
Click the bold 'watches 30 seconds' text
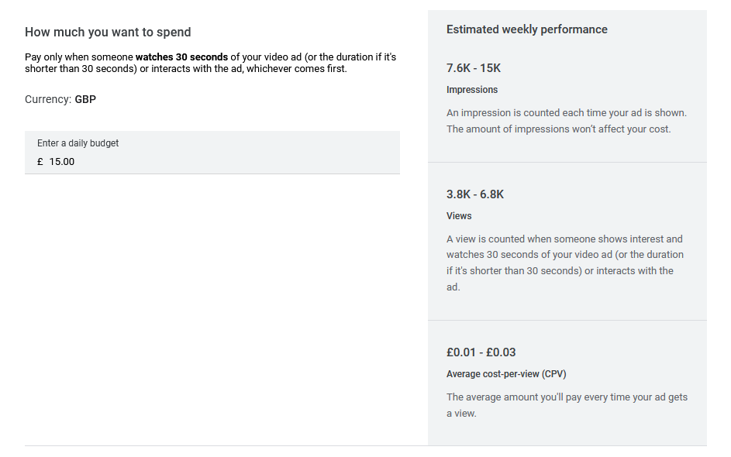point(181,57)
